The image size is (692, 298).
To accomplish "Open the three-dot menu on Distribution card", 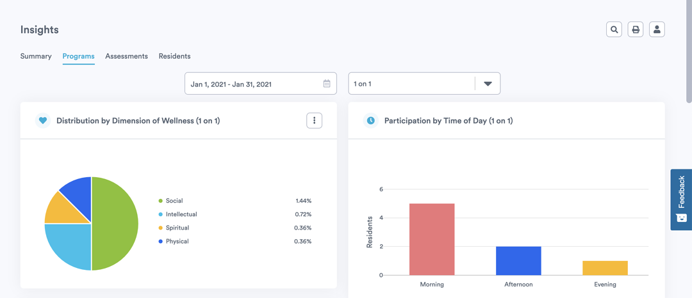I will (314, 120).
